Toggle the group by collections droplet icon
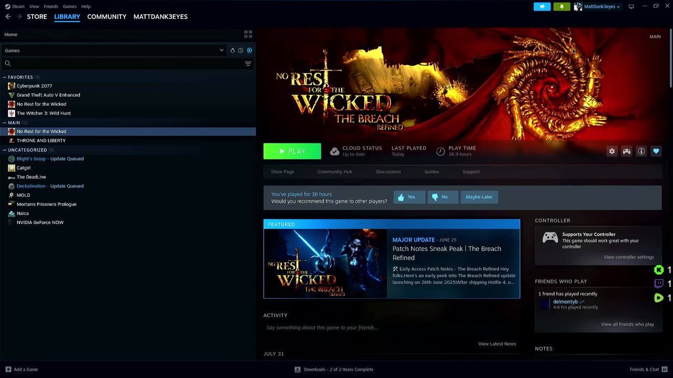The image size is (673, 378). [x=232, y=50]
